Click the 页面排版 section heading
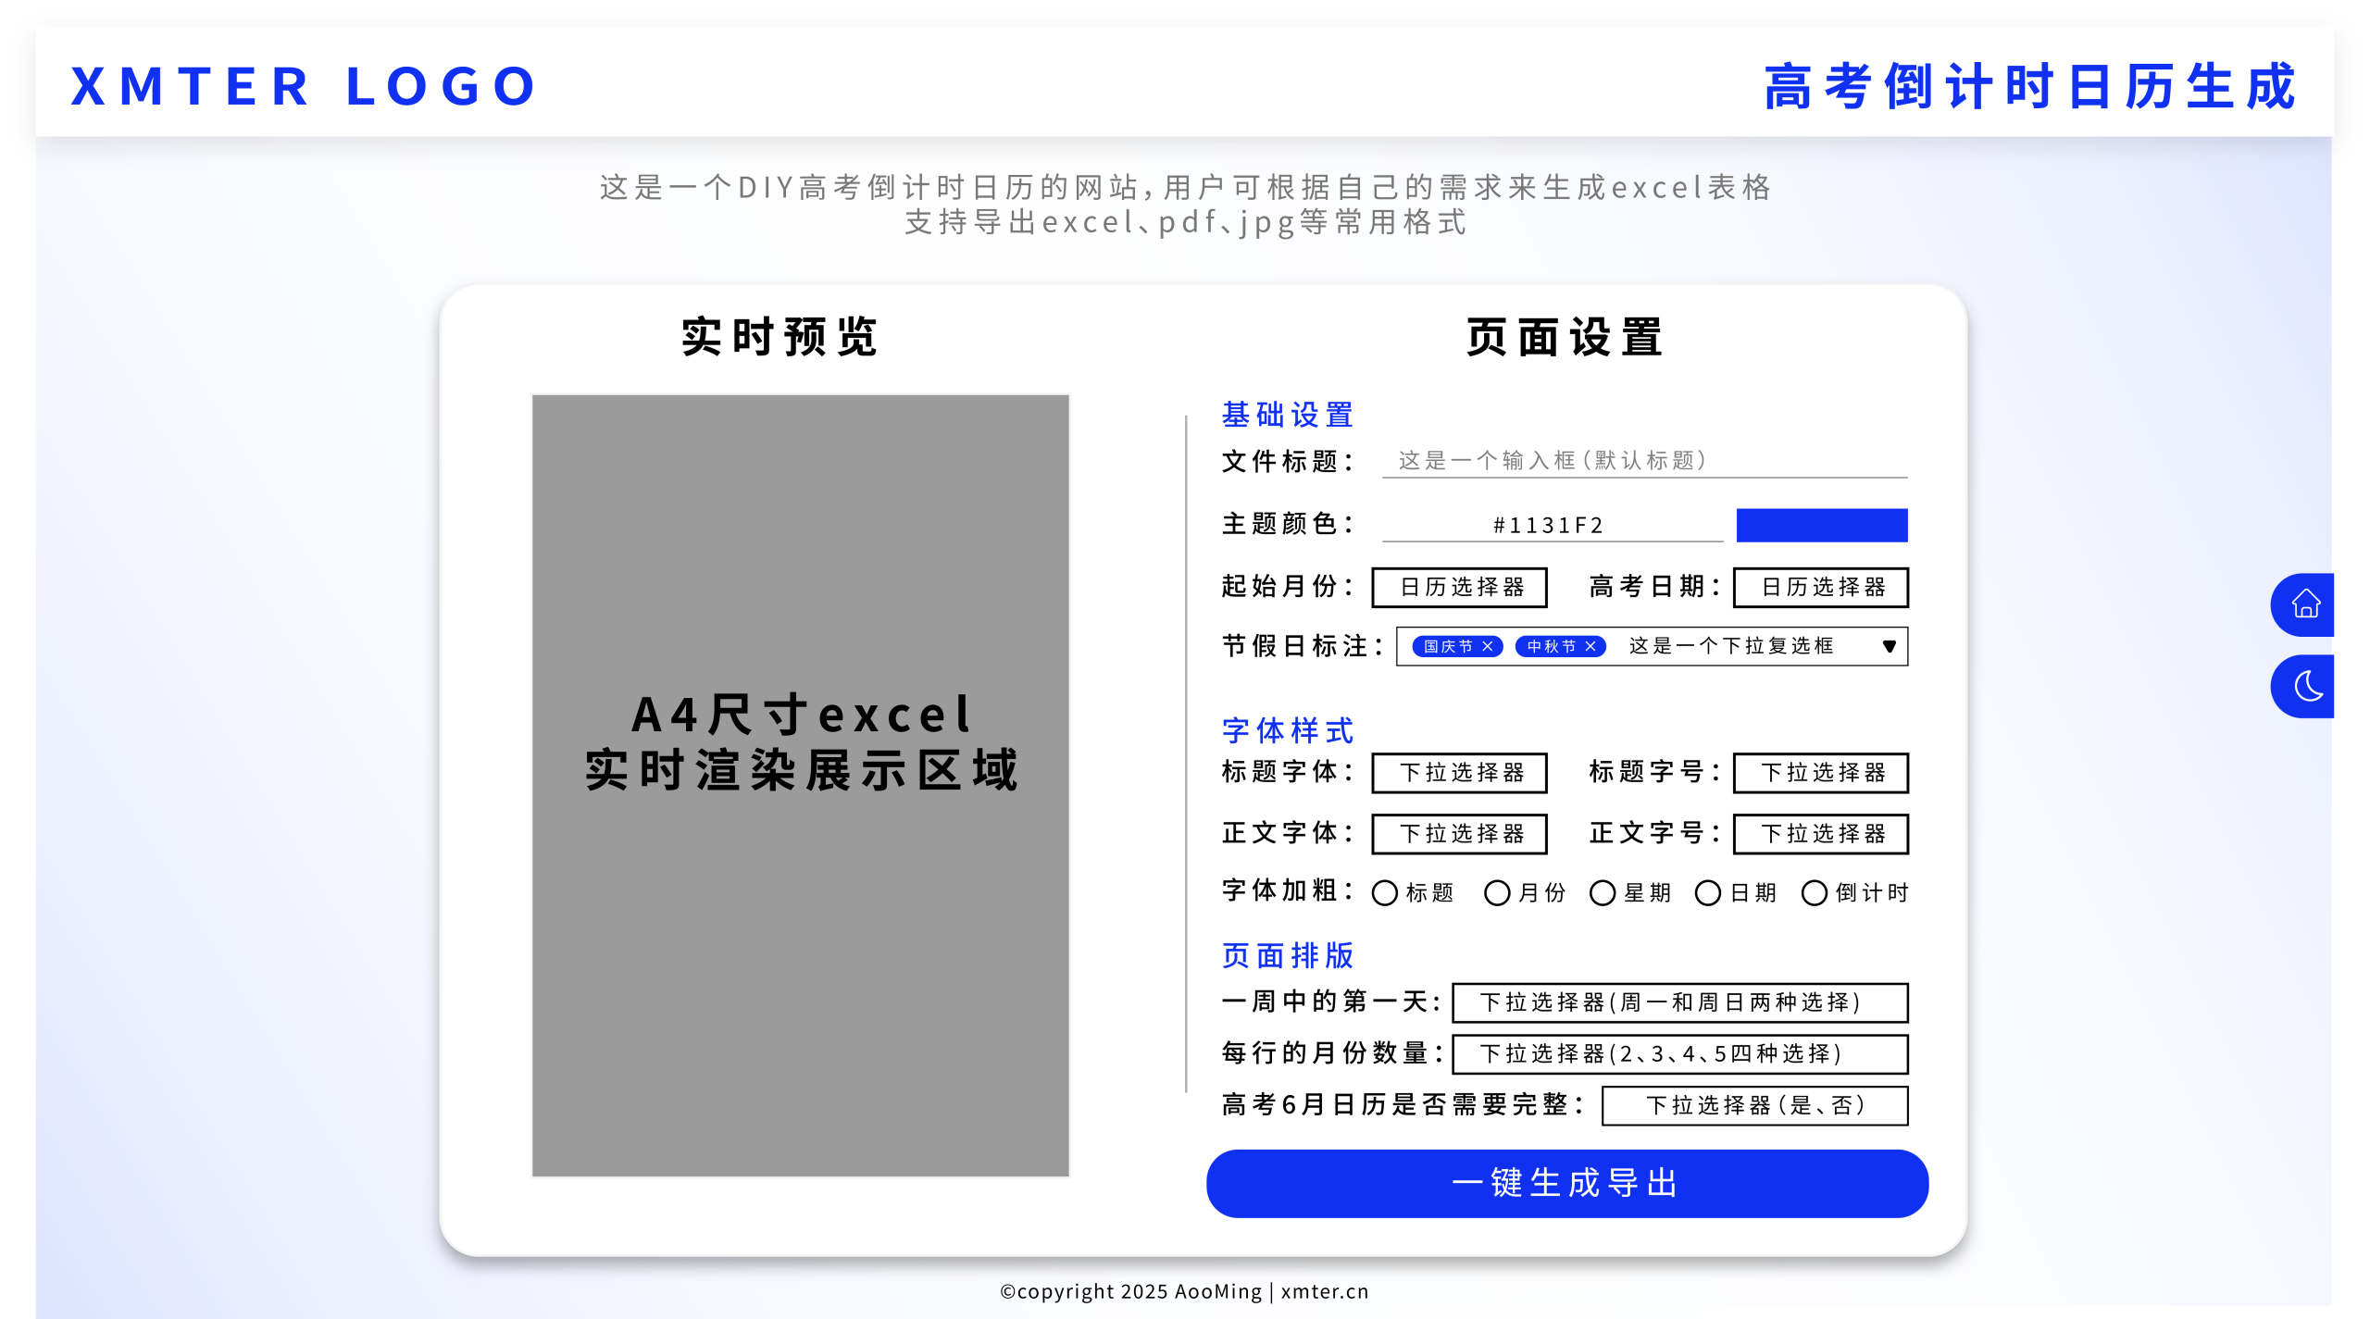 click(1288, 955)
